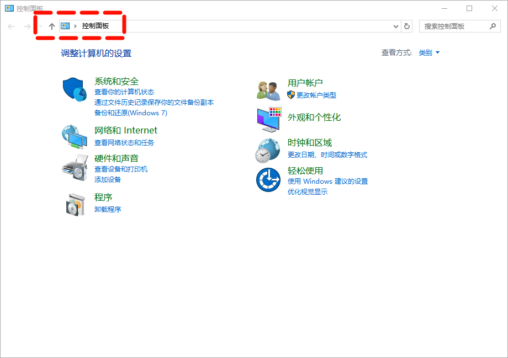Open the 轻松使用 heading link
This screenshot has height=358, width=508.
[305, 170]
